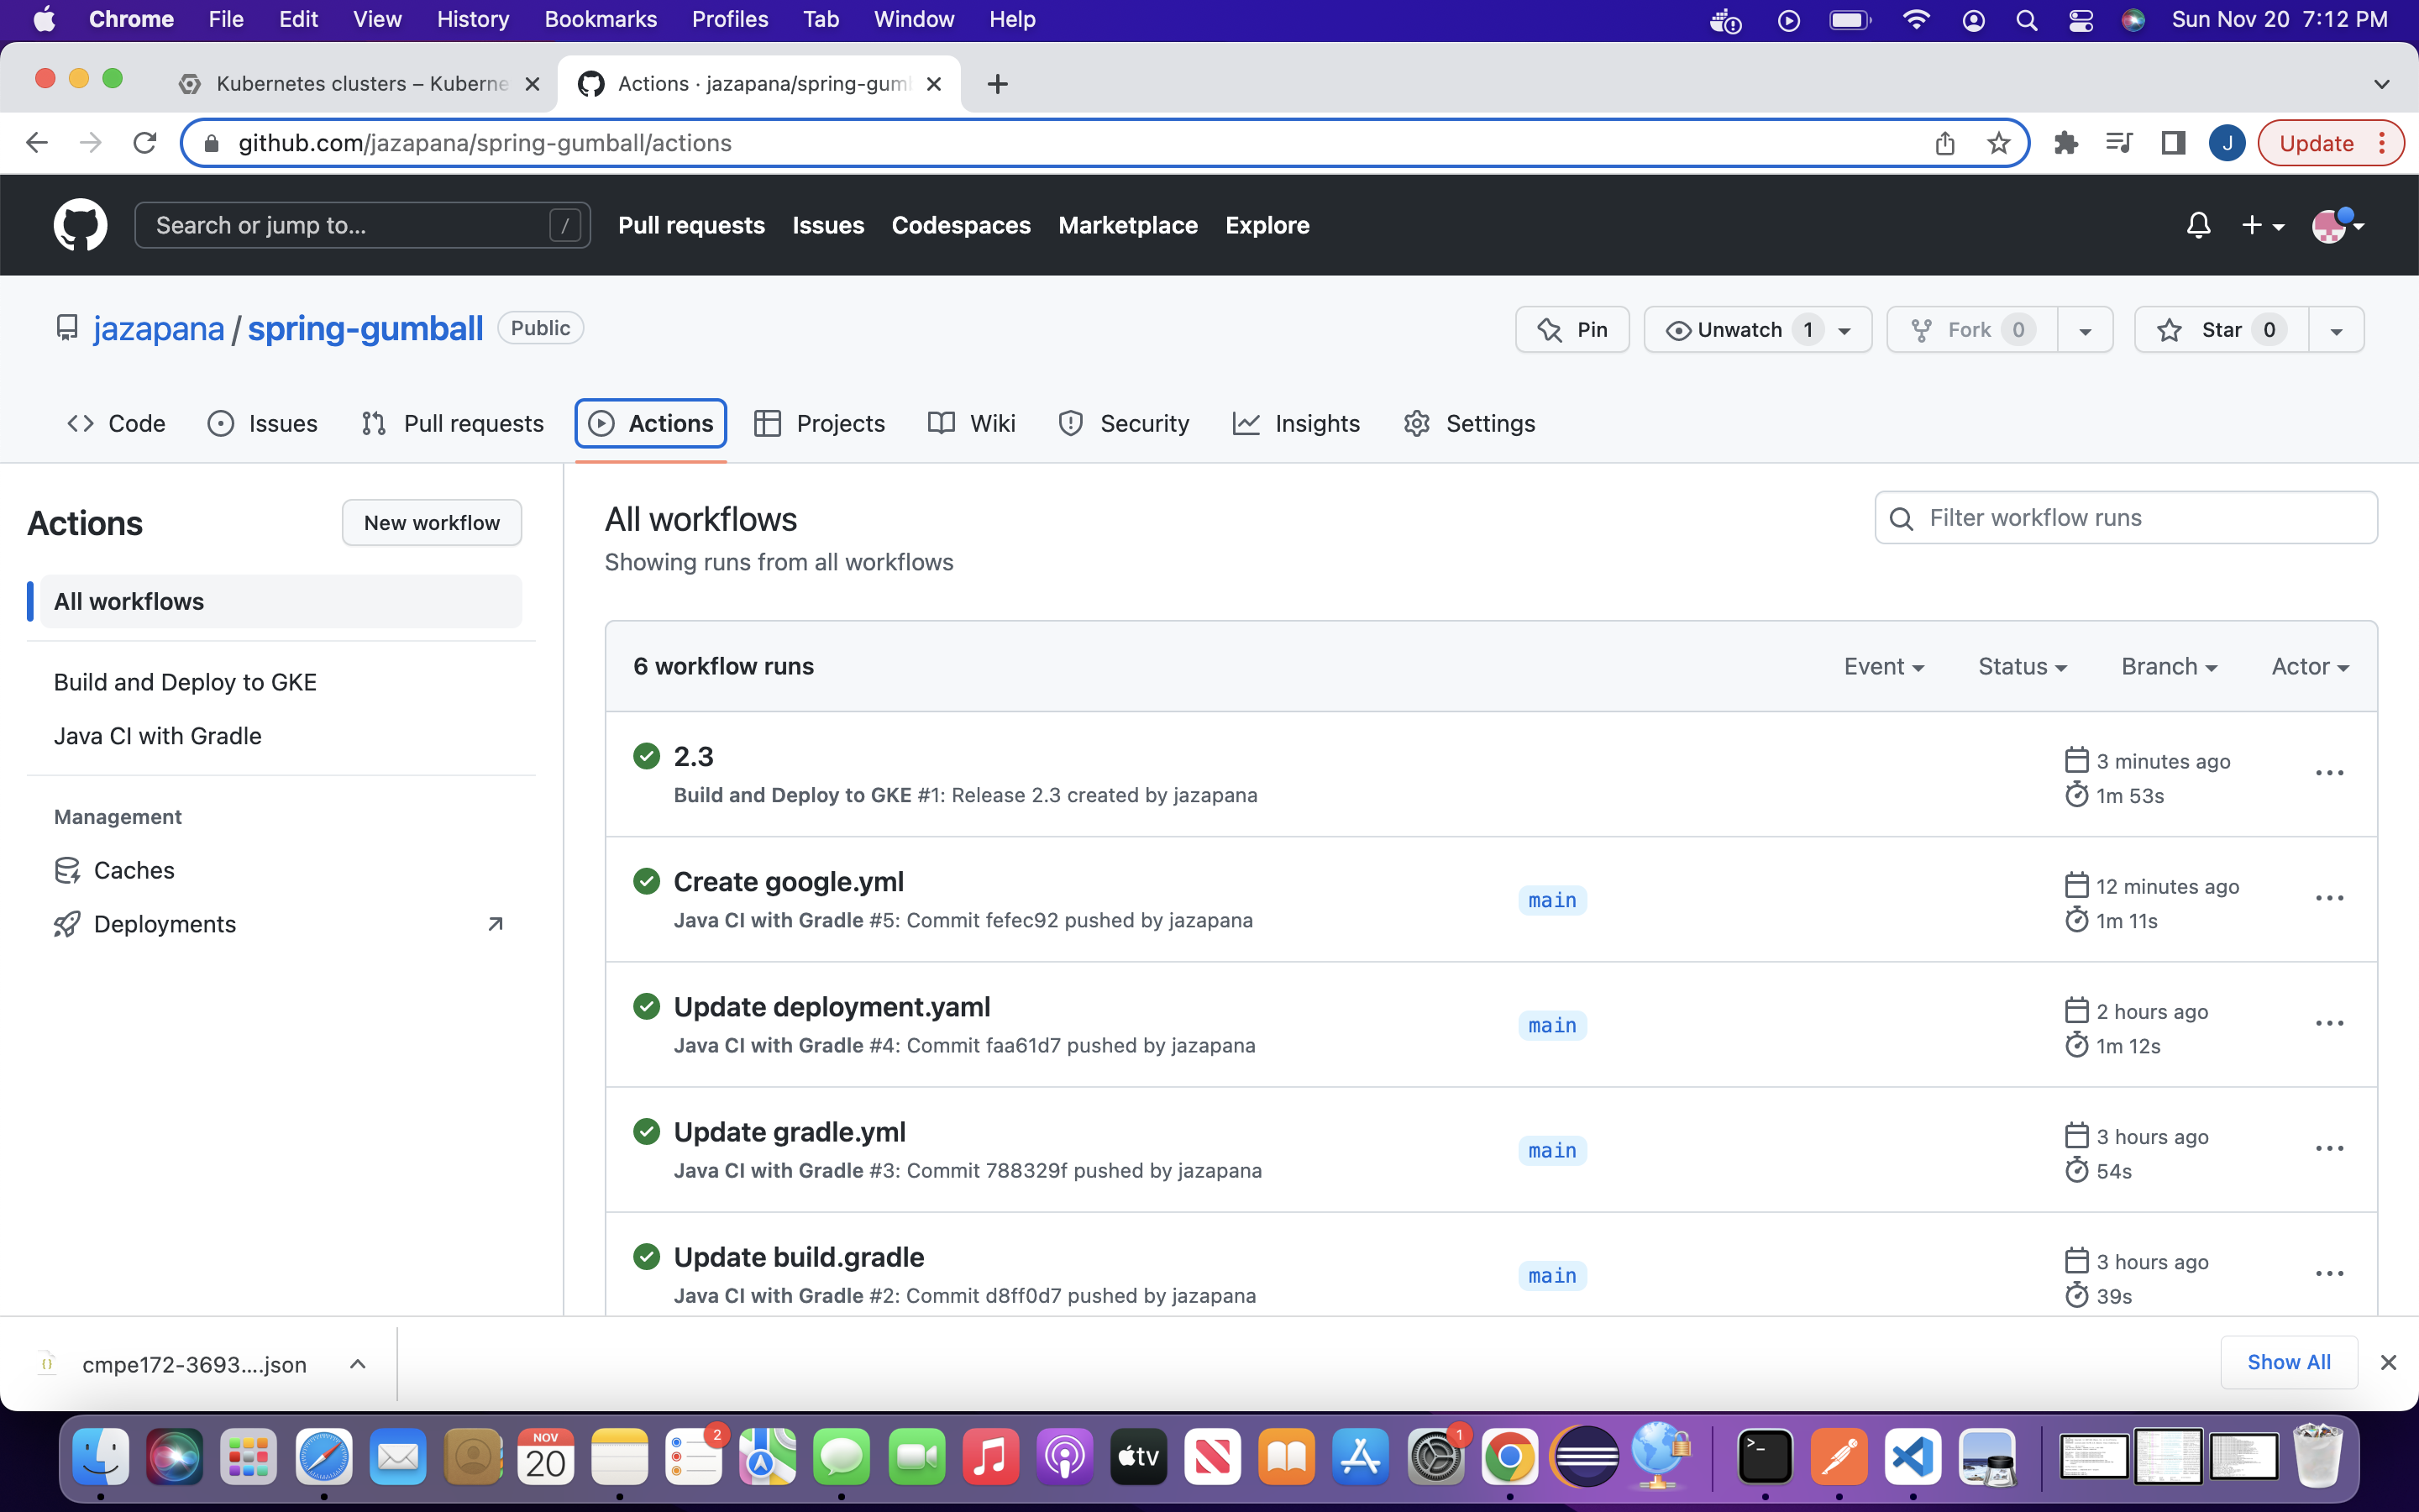Expand the Status filter dropdown
This screenshot has height=1512, width=2419.
[2023, 667]
